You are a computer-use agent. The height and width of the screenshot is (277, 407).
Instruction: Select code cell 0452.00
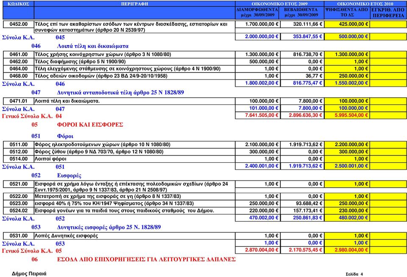click(18, 24)
